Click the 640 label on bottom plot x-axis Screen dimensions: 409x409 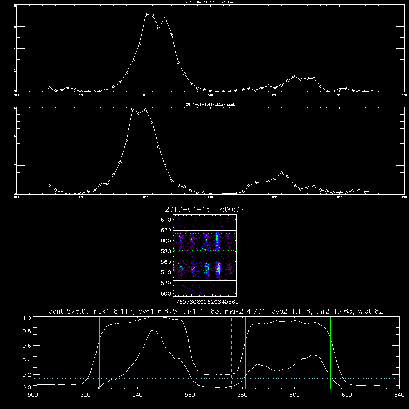coord(399,395)
